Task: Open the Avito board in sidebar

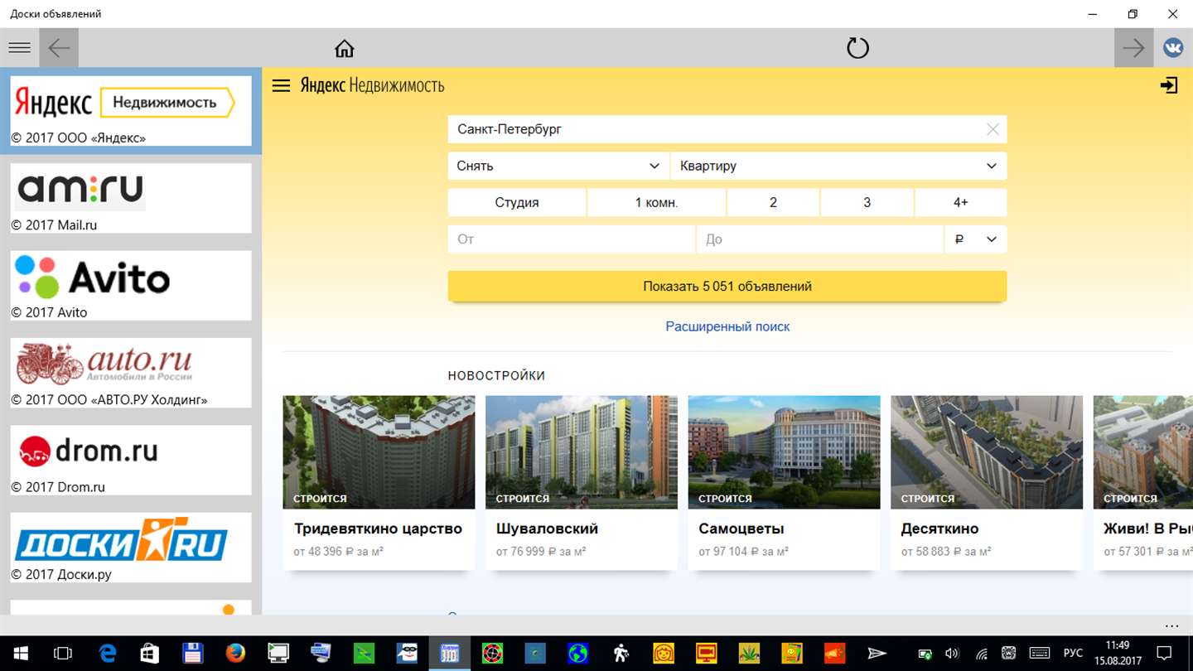Action: tap(131, 286)
